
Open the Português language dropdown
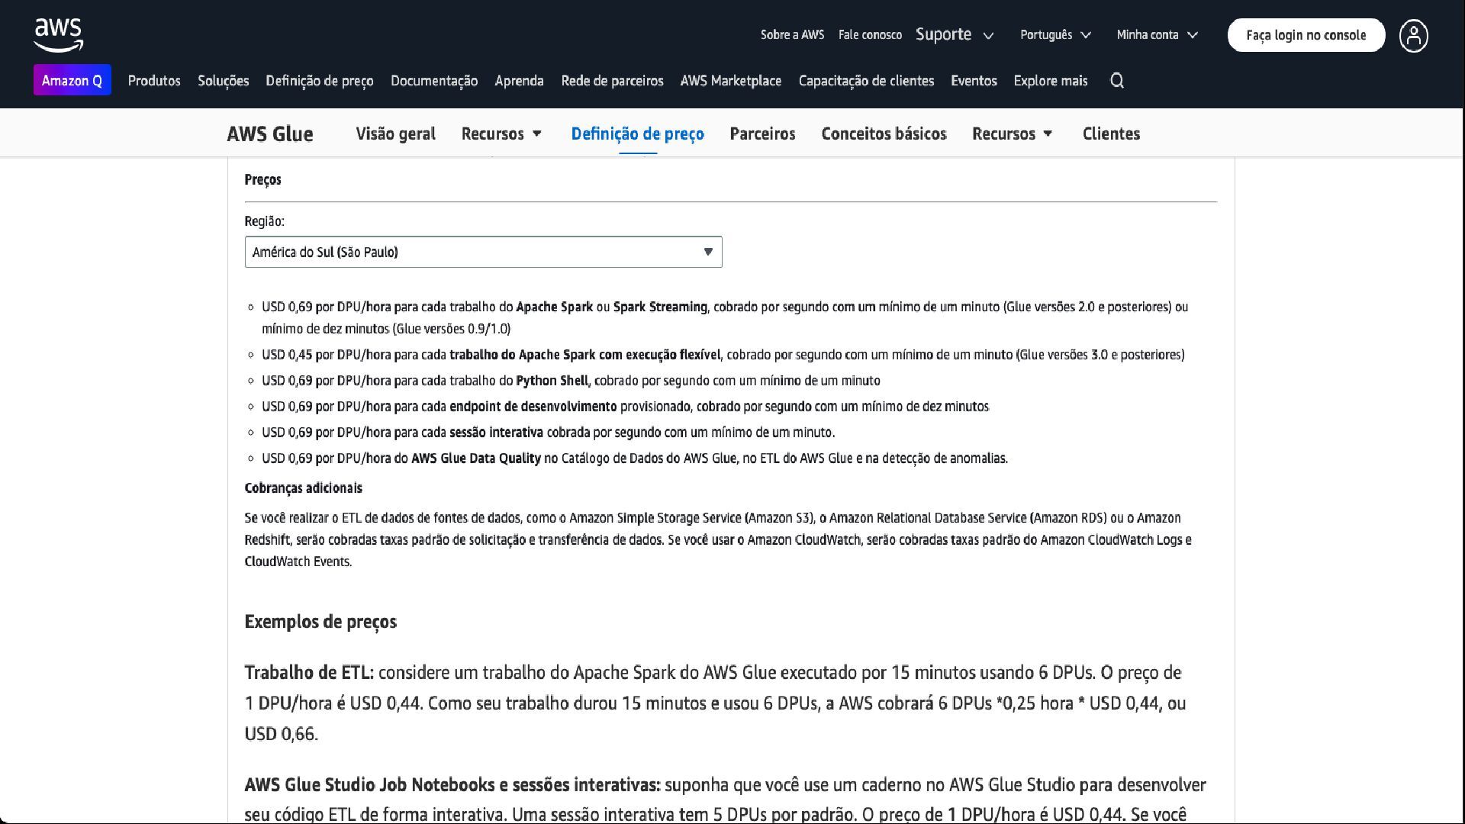tap(1055, 35)
